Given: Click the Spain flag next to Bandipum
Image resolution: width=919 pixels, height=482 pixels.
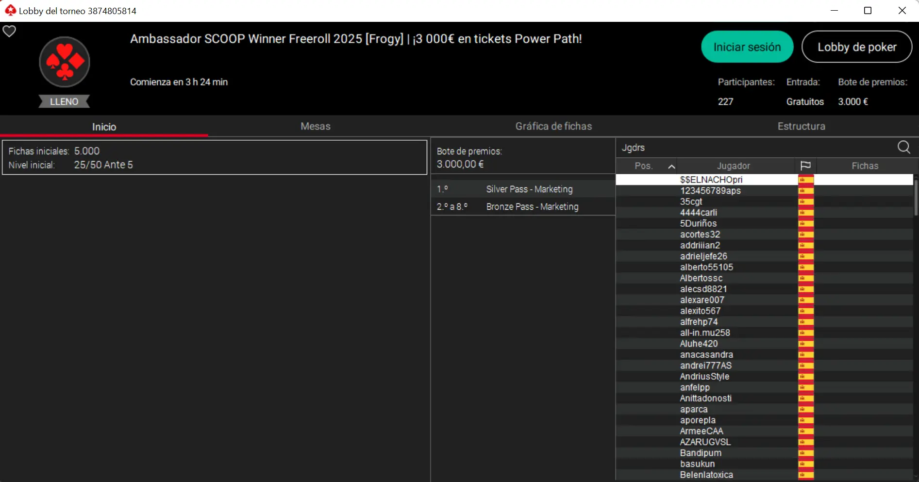Looking at the screenshot, I should click(806, 453).
